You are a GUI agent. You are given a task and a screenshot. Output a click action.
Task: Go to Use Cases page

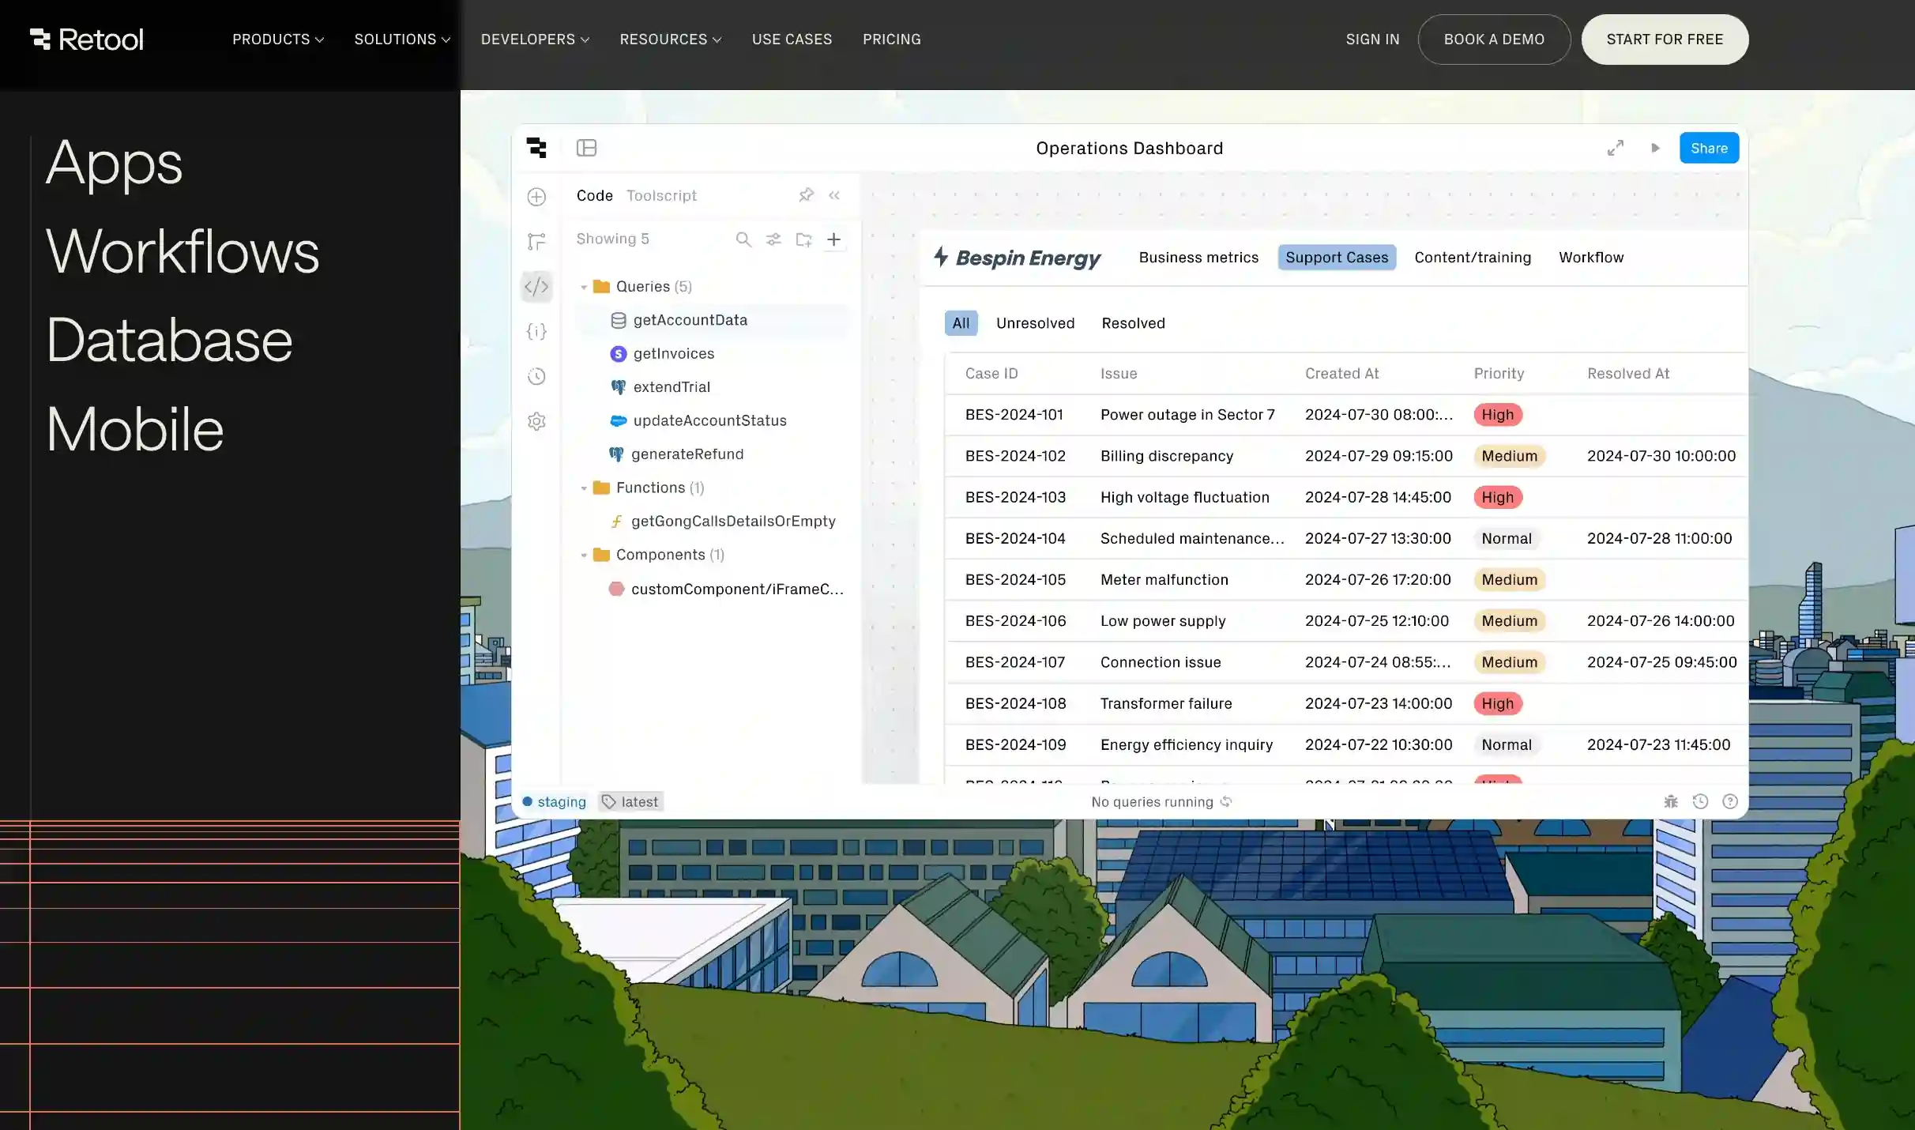click(792, 40)
